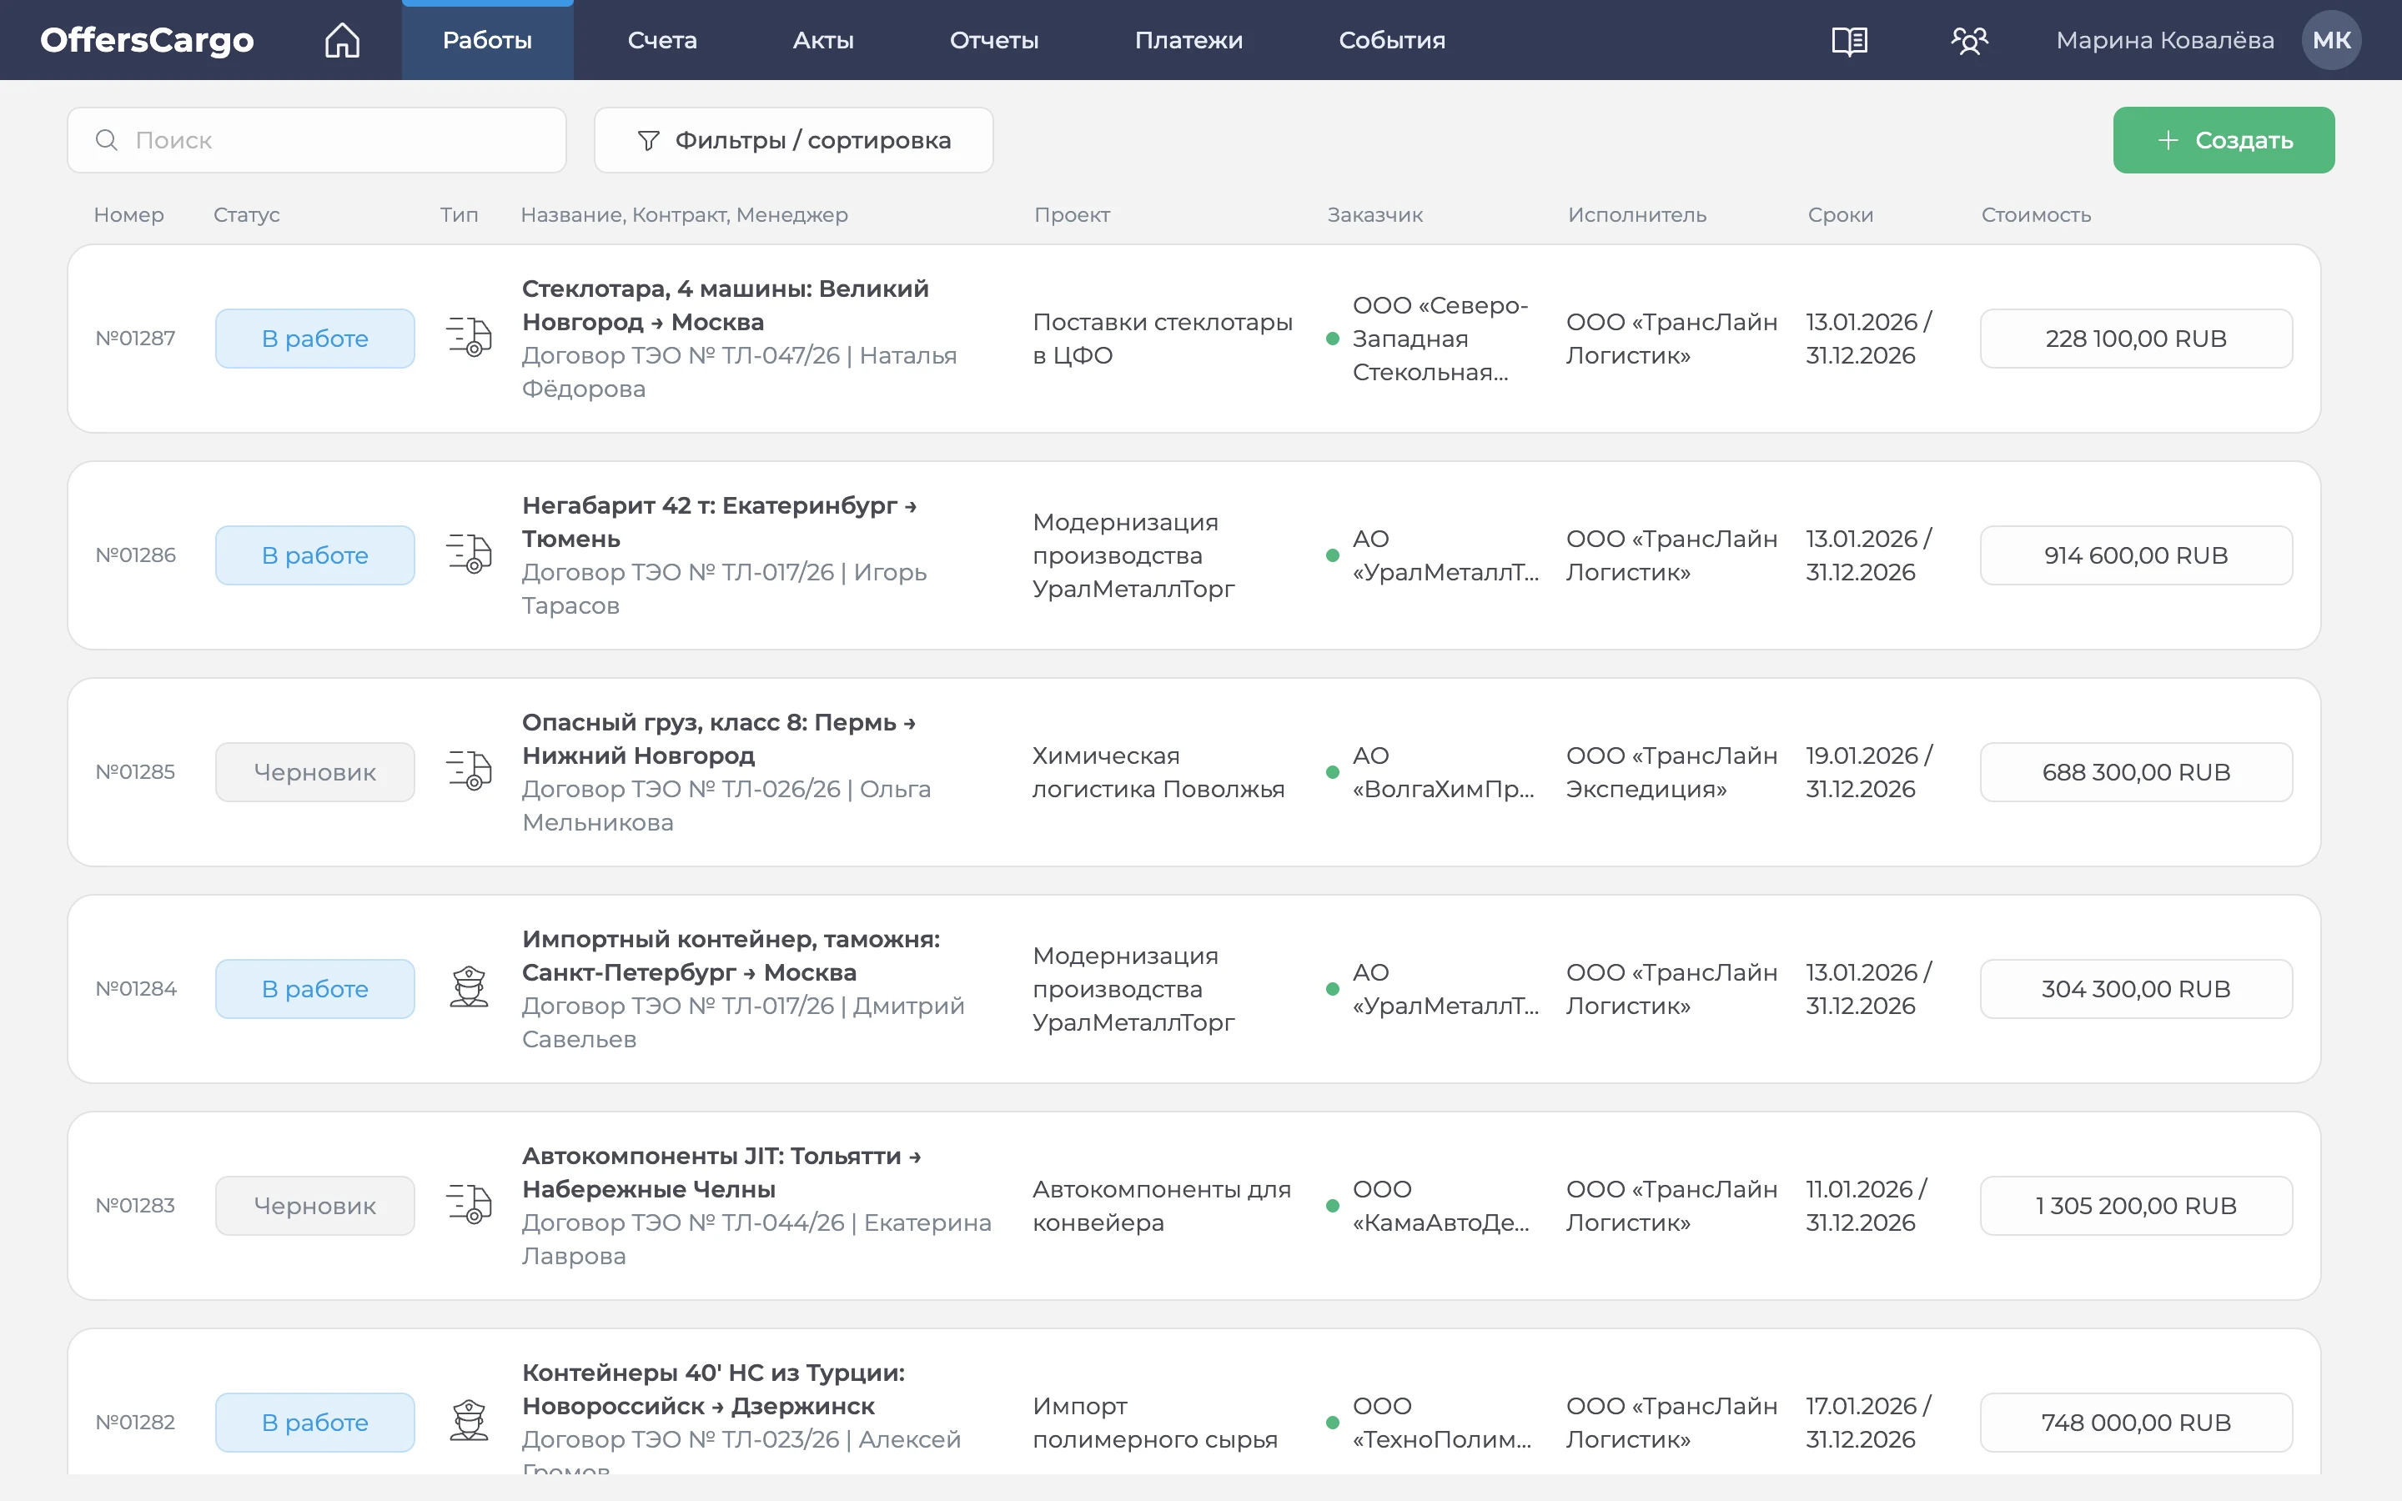Screen dimensions: 2402x1501
Task: Click freight truck icon for №01285
Action: [469, 771]
